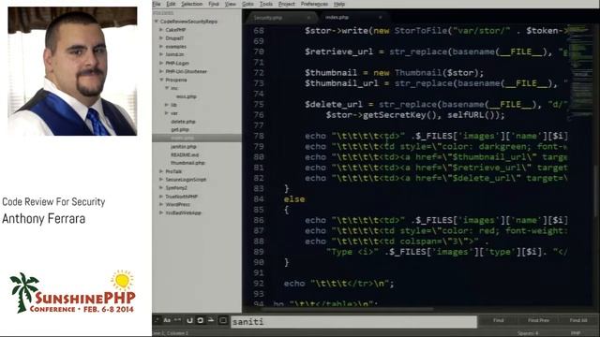
Task: Click the Find All button
Action: point(578,320)
